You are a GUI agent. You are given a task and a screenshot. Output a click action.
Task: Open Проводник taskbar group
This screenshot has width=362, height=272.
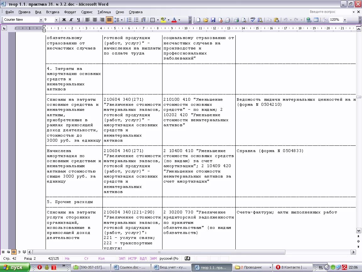tap(252, 267)
